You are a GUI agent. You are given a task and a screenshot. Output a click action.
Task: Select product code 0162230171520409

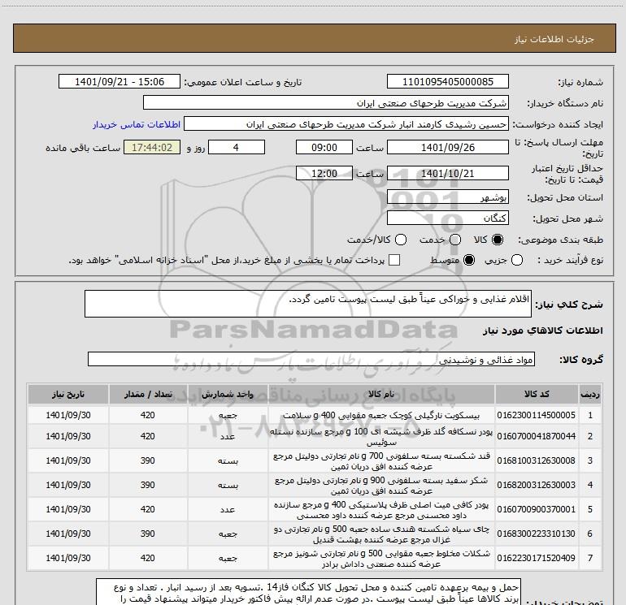point(537,558)
